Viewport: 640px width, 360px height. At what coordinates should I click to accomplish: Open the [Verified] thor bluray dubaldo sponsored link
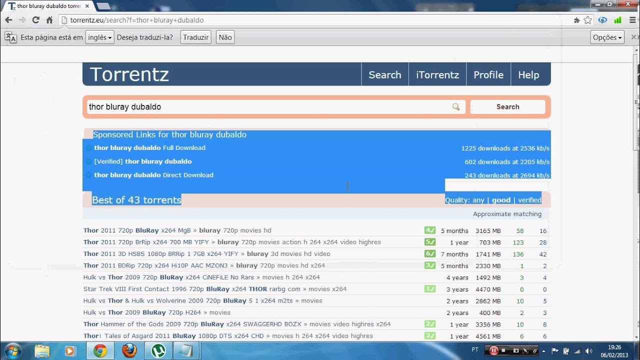[x=143, y=161]
